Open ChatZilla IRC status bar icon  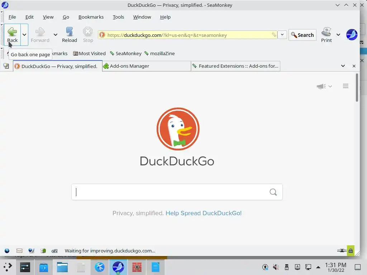(x=54, y=251)
